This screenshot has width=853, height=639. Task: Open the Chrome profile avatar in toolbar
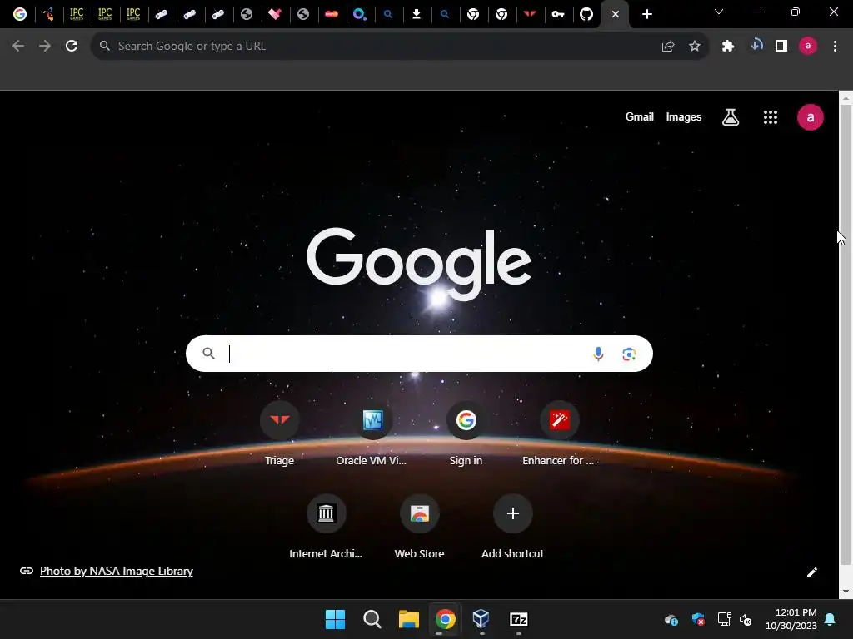point(808,47)
